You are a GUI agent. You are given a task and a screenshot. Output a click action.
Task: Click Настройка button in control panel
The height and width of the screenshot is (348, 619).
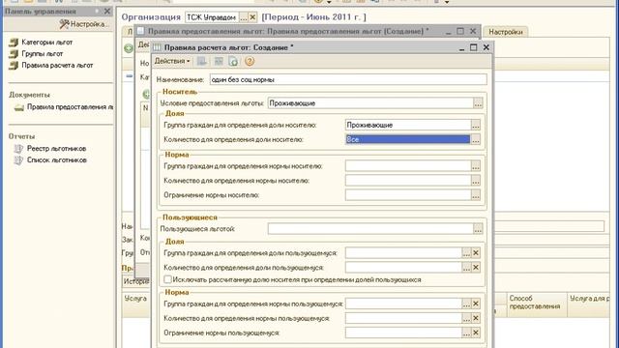tap(83, 24)
